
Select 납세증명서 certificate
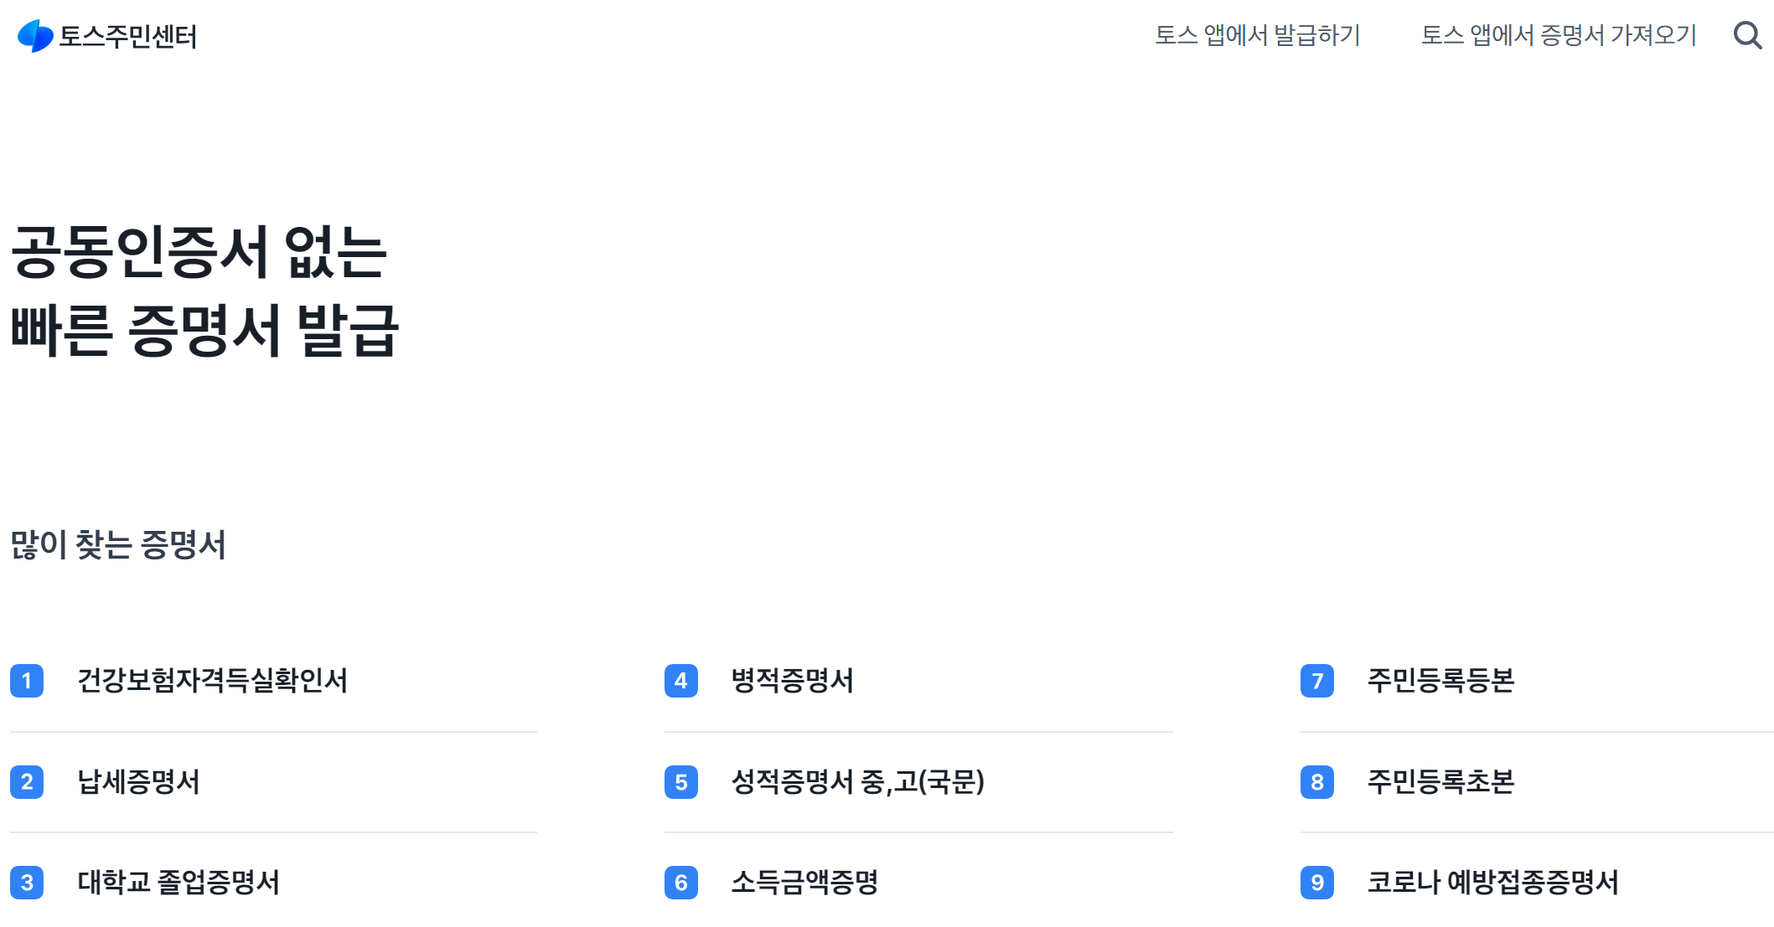[141, 782]
